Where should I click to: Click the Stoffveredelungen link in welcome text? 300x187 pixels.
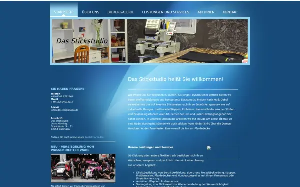(147, 100)
